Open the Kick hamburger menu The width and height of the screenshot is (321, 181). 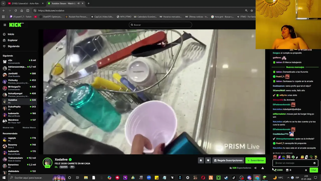[x=5, y=25]
